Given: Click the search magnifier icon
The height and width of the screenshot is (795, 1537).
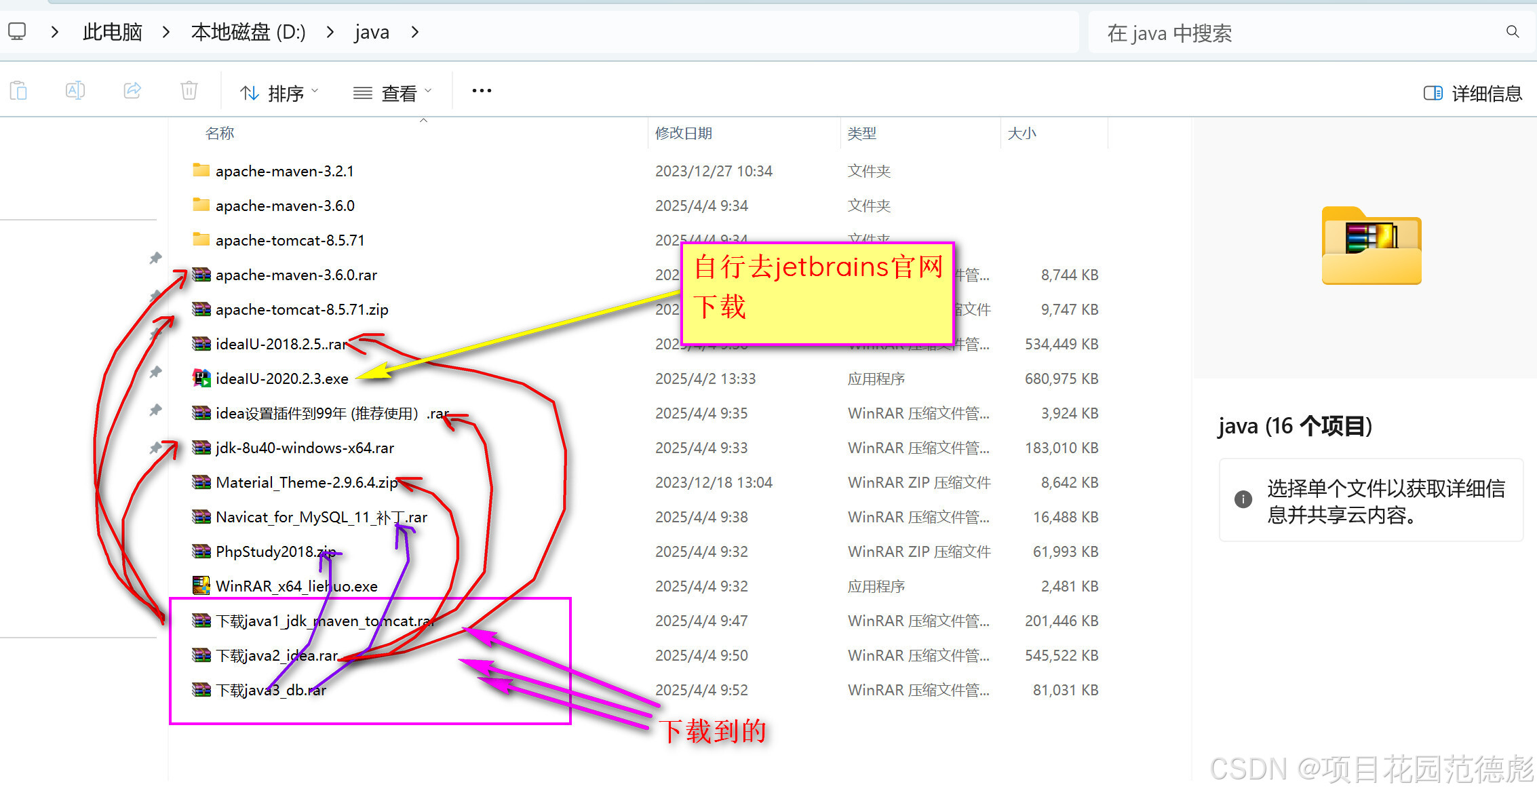Looking at the screenshot, I should click(1512, 32).
